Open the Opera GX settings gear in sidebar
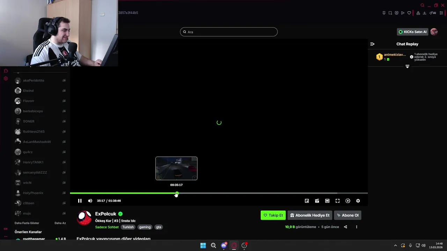 6,78
